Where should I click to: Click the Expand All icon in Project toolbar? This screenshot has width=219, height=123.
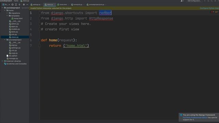(16, 4)
